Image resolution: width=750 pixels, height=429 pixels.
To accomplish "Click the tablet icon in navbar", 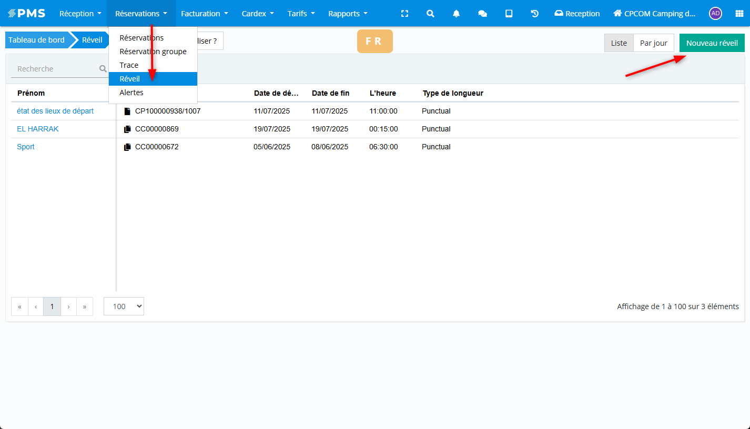I will (509, 14).
